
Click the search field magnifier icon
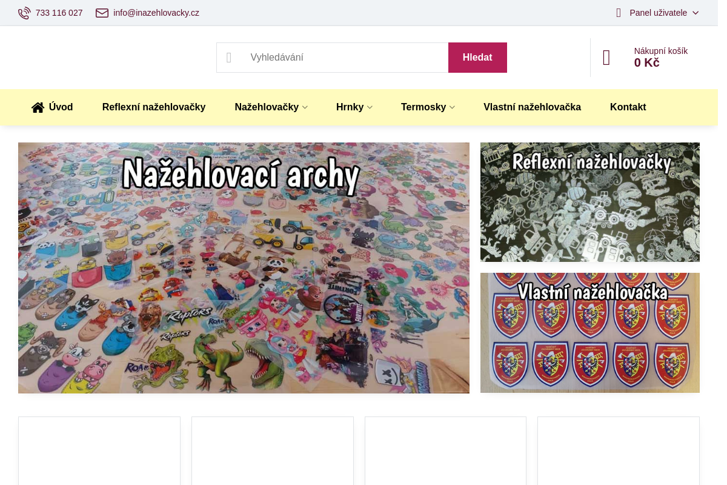point(229,58)
